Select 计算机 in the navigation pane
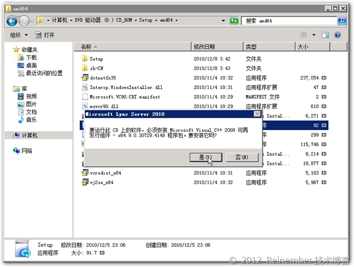 [30, 135]
